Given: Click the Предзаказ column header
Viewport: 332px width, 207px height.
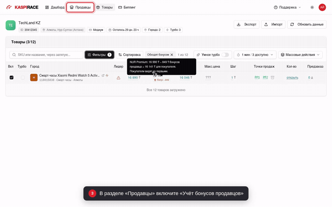Looking at the screenshot, I should 315,66.
